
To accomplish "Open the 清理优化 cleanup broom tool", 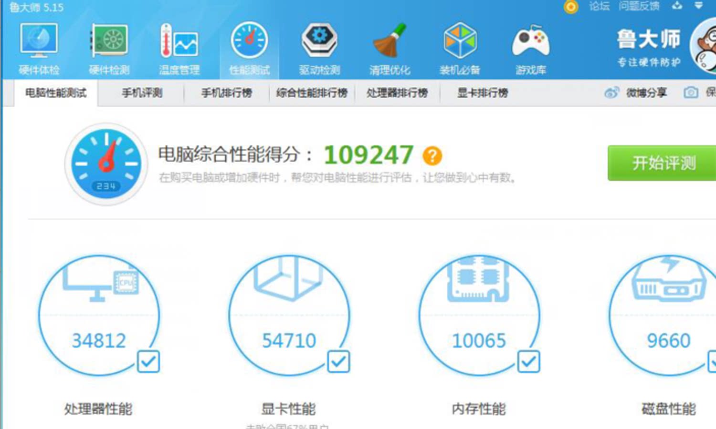I will click(x=390, y=49).
